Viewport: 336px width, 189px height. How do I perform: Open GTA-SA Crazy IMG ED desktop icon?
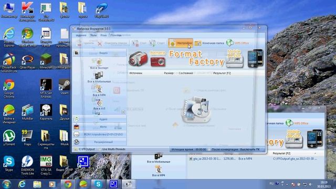click(46, 165)
